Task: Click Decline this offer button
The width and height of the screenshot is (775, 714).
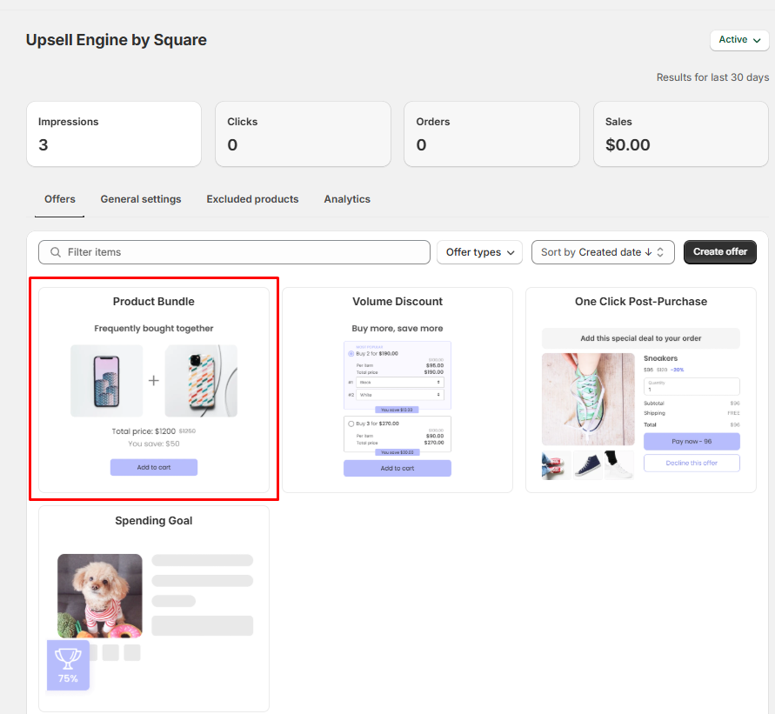Action: click(691, 463)
